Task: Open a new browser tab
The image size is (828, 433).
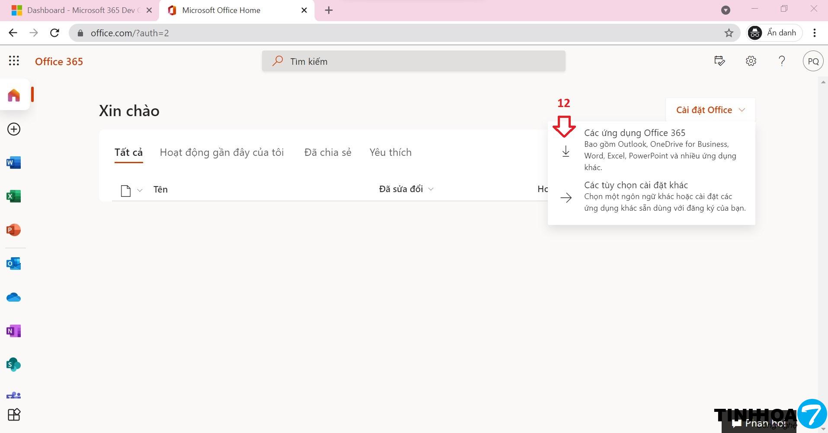Action: point(329,10)
